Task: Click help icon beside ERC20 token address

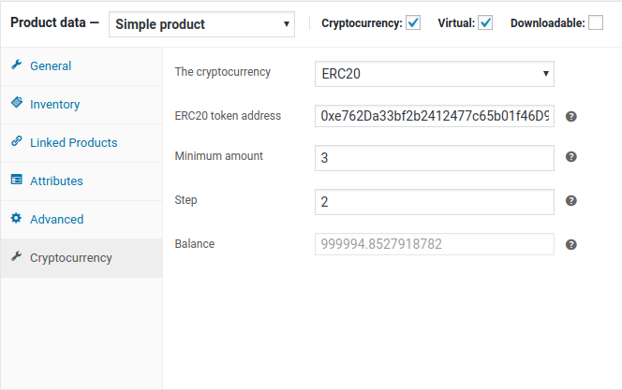Action: tap(571, 117)
